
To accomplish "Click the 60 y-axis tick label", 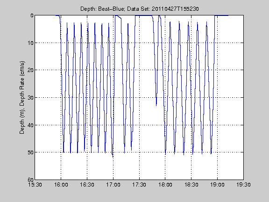I will coord(30,180).
